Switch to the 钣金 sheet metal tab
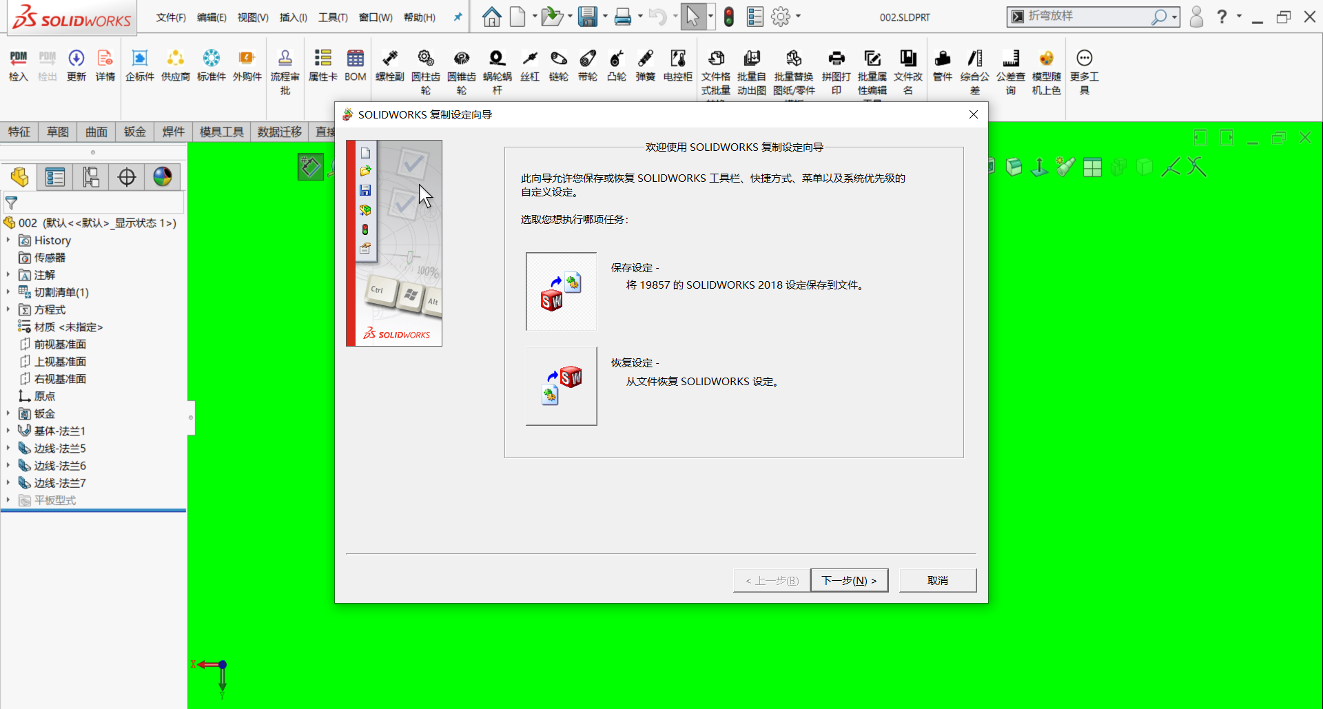This screenshot has height=709, width=1323. (135, 132)
